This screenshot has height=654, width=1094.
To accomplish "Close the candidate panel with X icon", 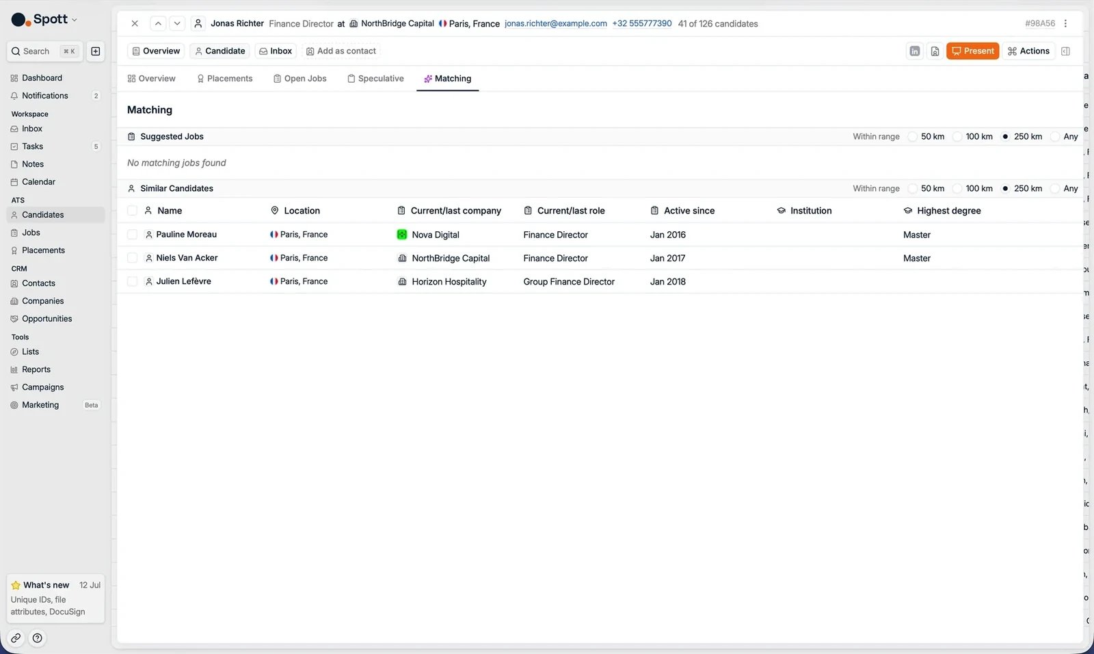I will [x=135, y=23].
